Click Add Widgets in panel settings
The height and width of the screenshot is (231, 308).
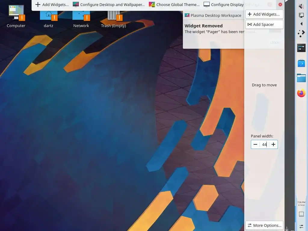(264, 14)
